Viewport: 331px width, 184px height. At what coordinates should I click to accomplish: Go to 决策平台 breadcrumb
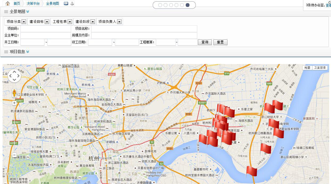(33, 3)
